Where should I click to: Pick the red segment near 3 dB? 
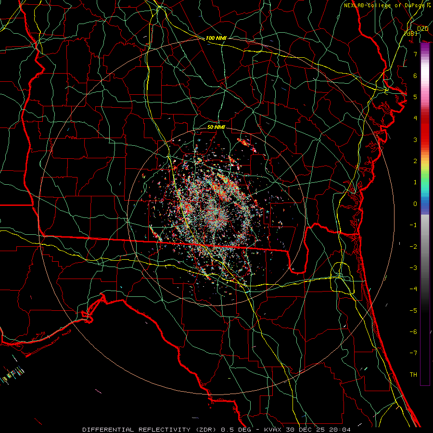[x=425, y=138]
